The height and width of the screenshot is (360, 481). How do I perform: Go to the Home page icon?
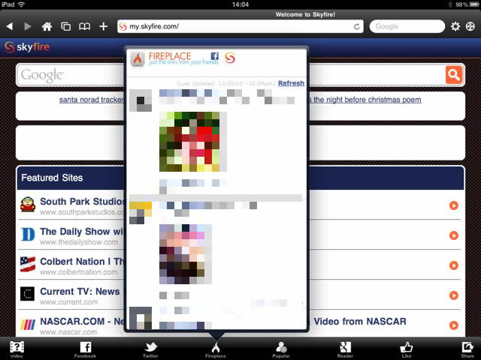coord(47,26)
